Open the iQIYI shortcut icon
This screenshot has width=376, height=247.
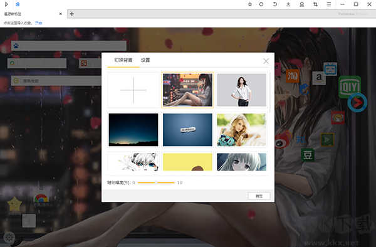(350, 87)
